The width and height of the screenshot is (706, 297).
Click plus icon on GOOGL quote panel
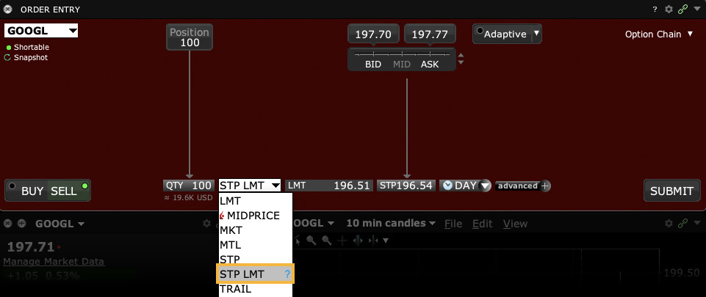click(21, 224)
